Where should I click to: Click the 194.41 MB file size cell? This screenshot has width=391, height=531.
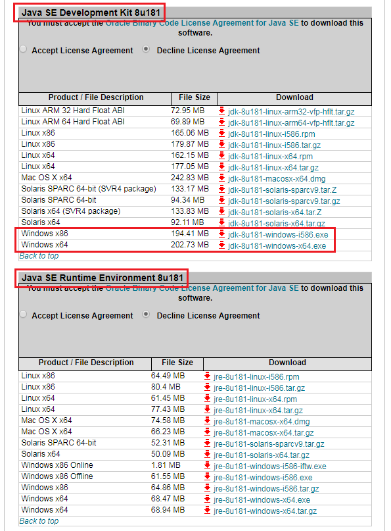point(190,234)
